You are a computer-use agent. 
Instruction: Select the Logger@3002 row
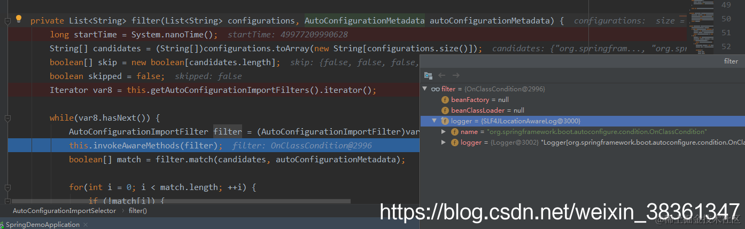click(x=582, y=143)
